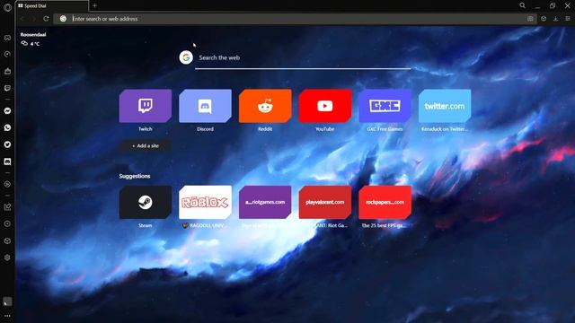The image size is (575, 323).
Task: Click the Roosendaal weather location
Action: [33, 35]
